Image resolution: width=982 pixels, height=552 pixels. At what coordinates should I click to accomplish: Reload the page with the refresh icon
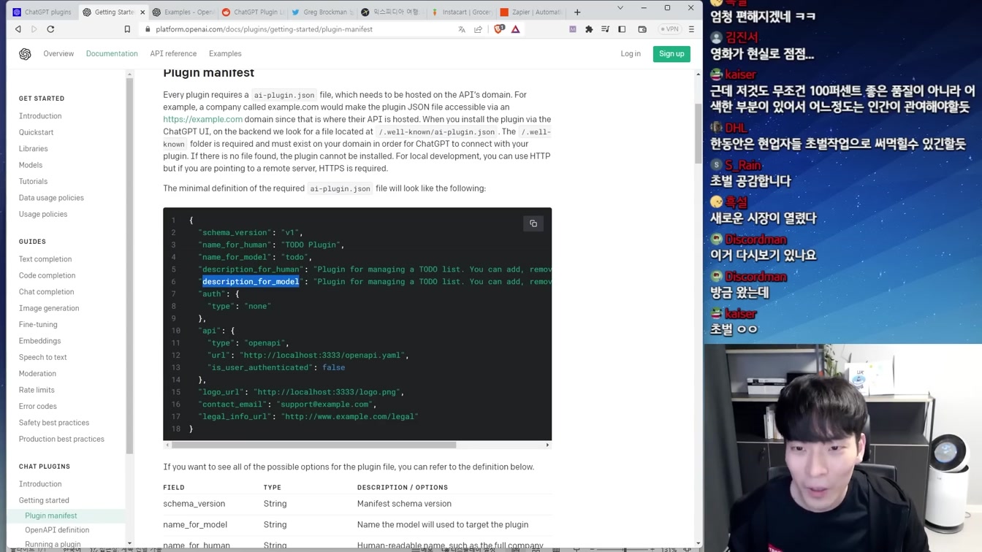tap(50, 29)
